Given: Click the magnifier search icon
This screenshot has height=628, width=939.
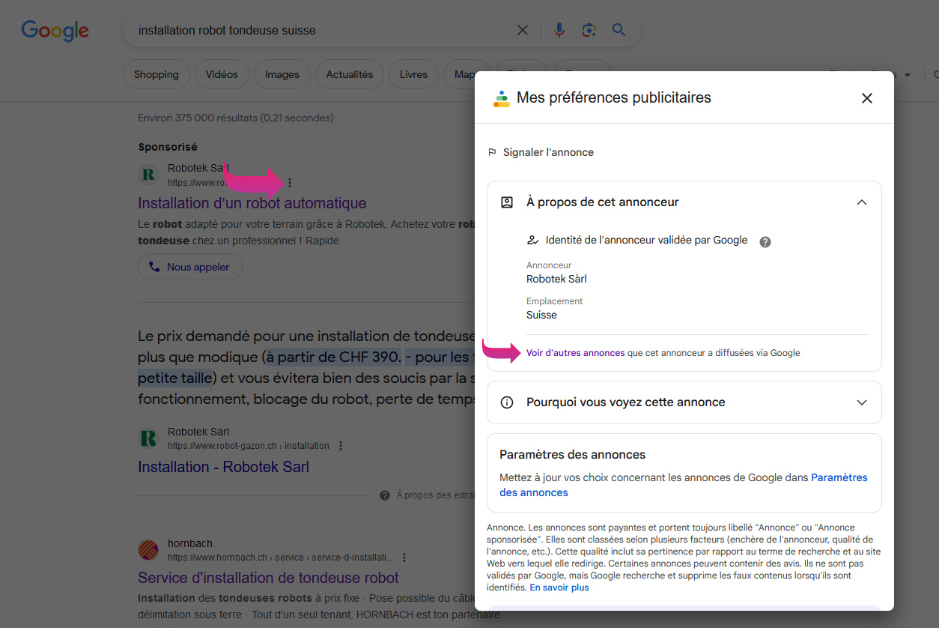Looking at the screenshot, I should (619, 31).
